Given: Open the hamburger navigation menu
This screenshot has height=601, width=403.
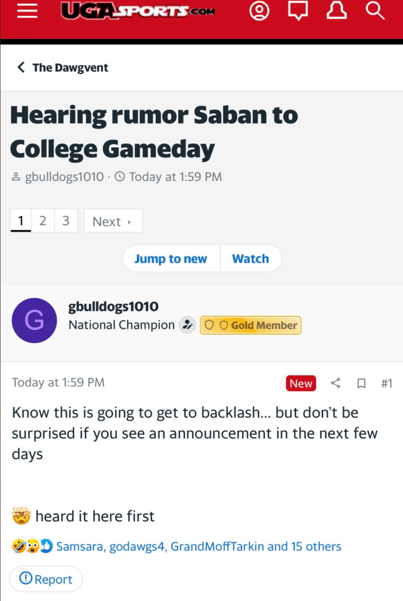Looking at the screenshot, I should (x=27, y=12).
